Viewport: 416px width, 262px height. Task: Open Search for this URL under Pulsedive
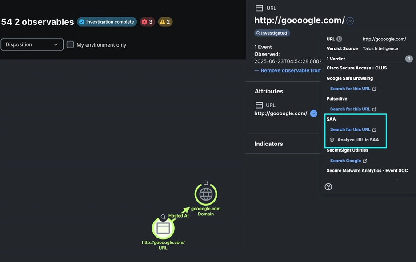351,109
